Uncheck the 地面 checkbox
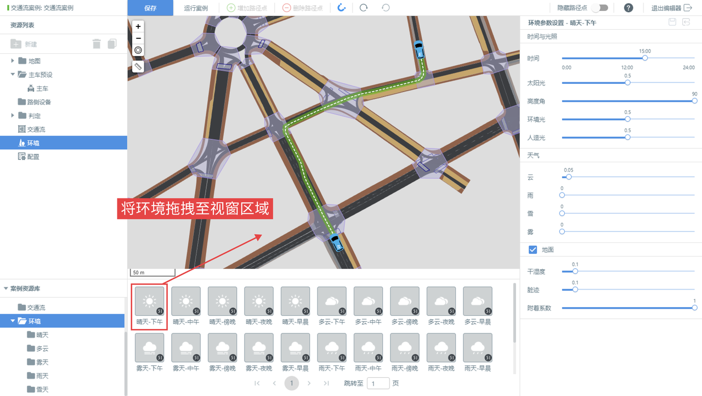The image size is (702, 396). point(533,250)
